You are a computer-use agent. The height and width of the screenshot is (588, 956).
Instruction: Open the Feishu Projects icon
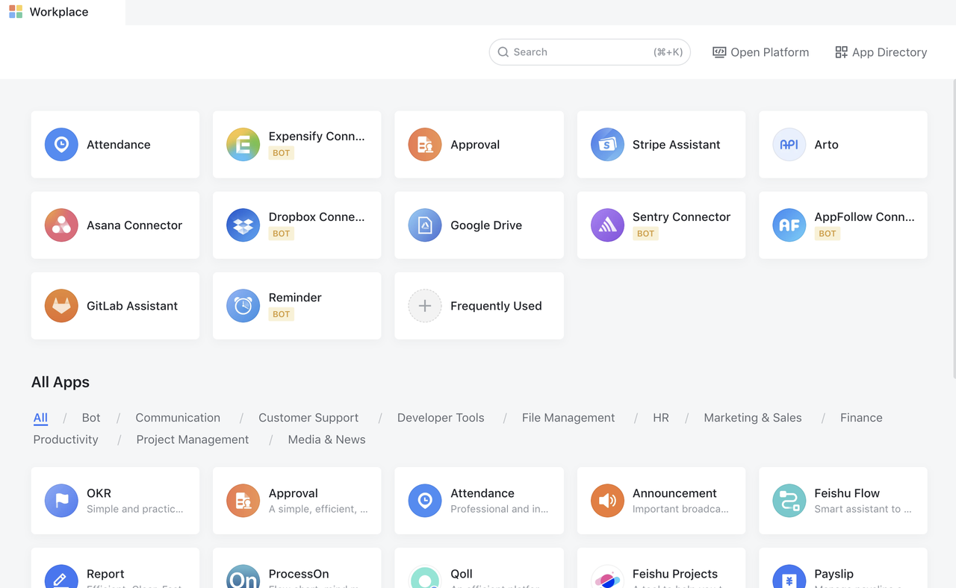coord(607,576)
